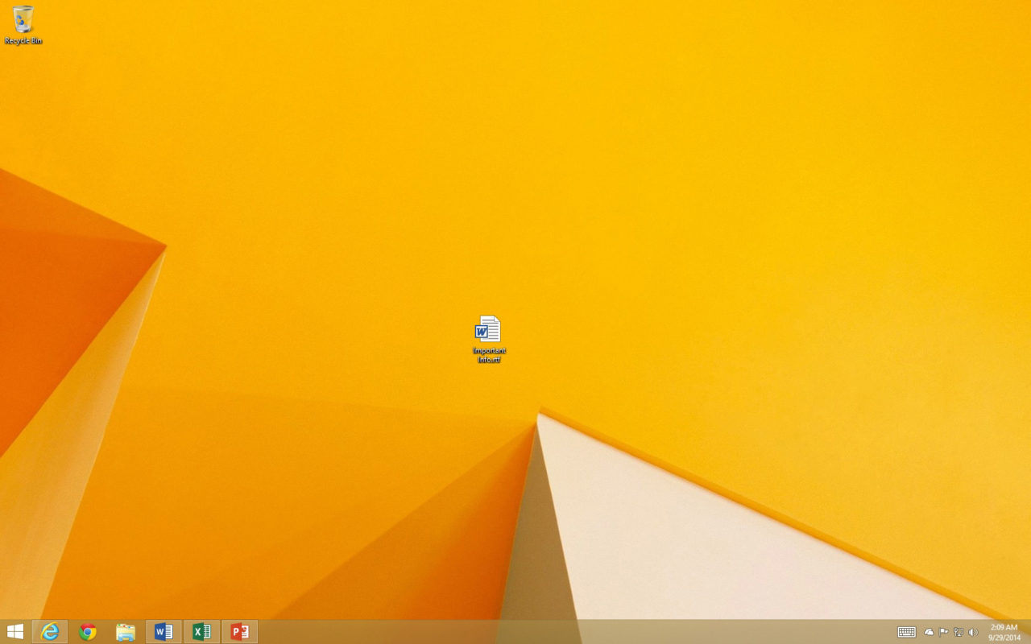The width and height of the screenshot is (1031, 644).
Task: Open Google Chrome from the taskbar
Action: 88,632
